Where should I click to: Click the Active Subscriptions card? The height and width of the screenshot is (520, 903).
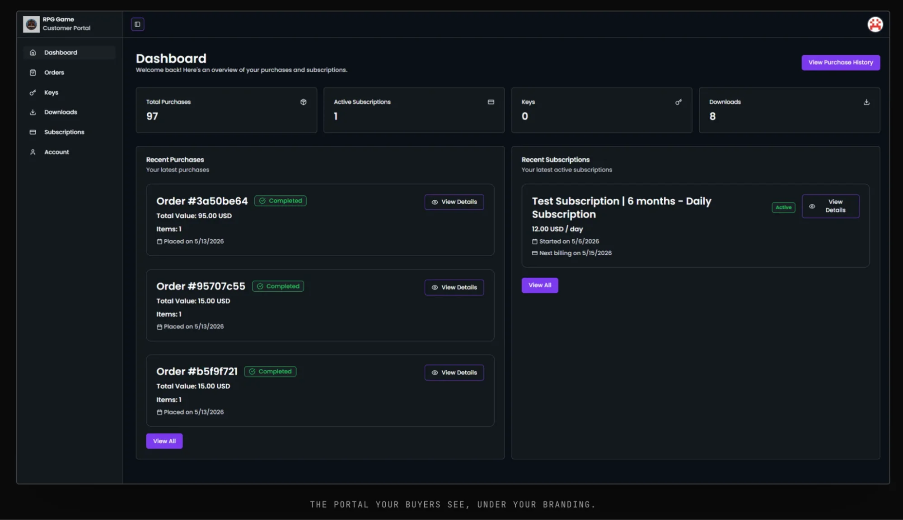(414, 110)
